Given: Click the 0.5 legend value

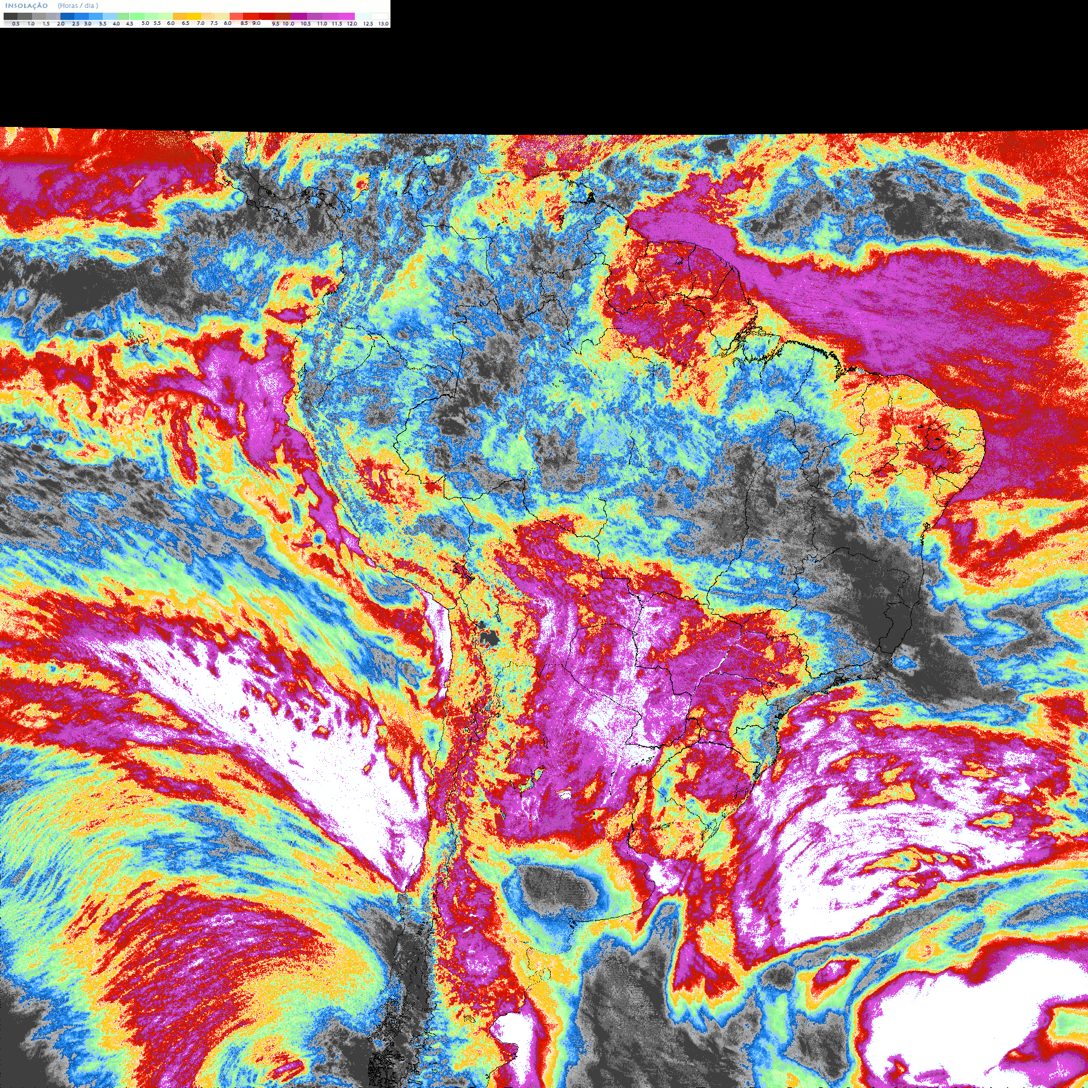Looking at the screenshot, I should 16,24.
